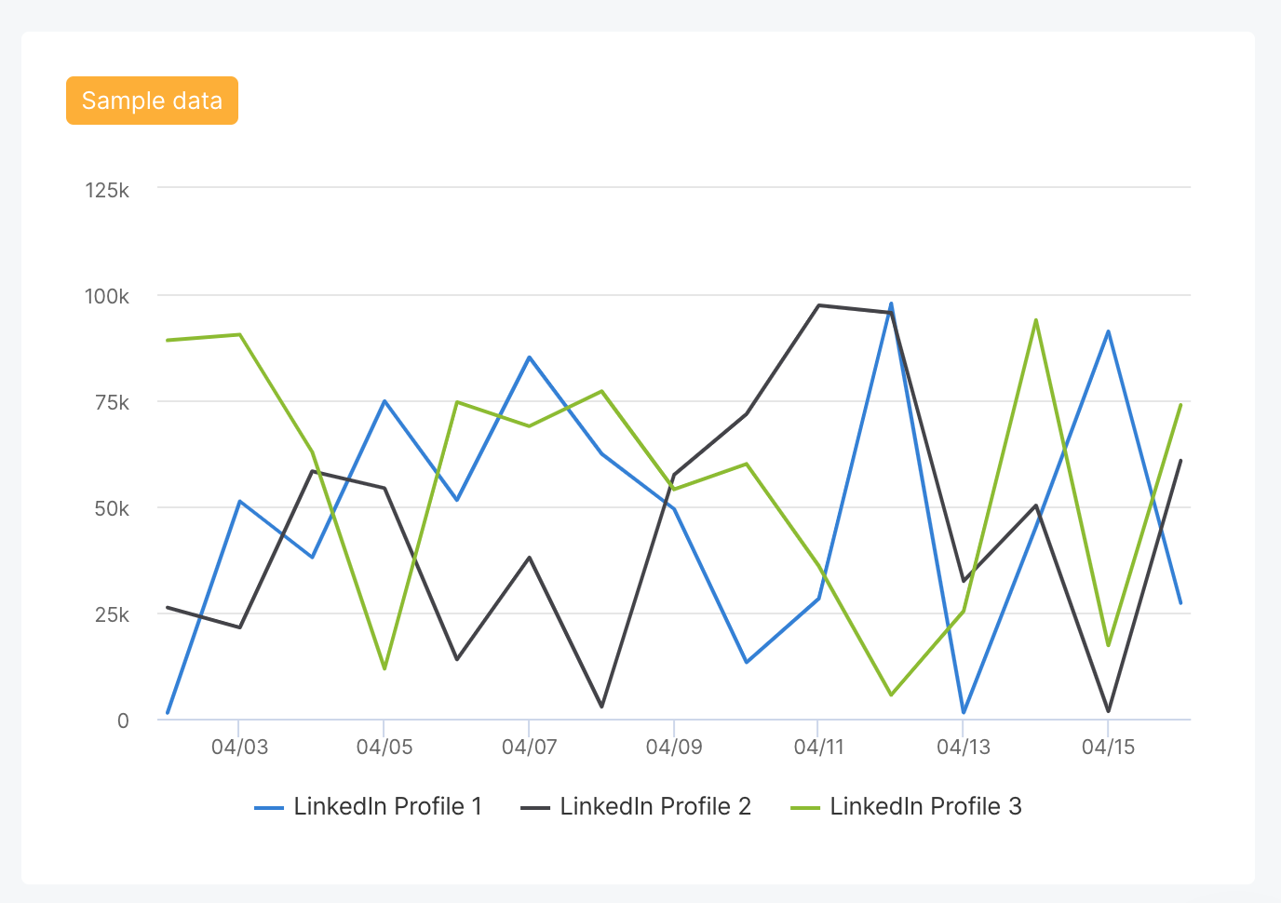This screenshot has width=1281, height=903.
Task: Select the 04/07 date label
Action: [x=528, y=747]
